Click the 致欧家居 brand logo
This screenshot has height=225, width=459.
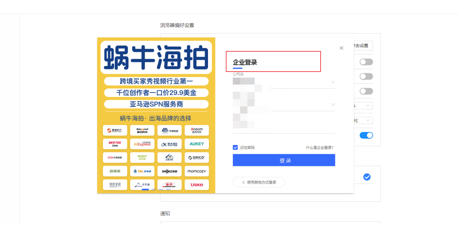click(x=115, y=185)
